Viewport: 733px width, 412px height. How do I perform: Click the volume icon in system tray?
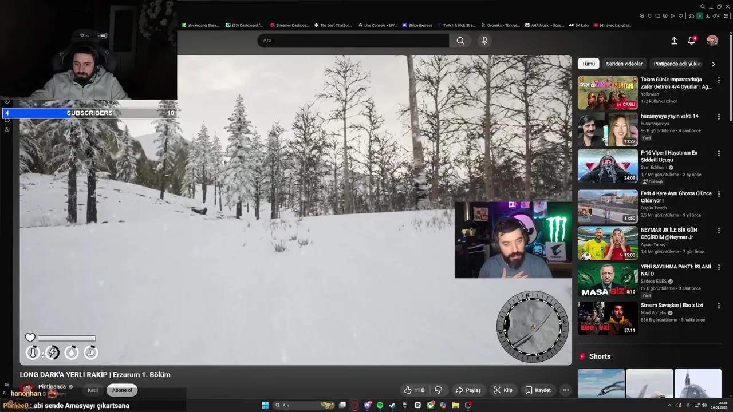[704, 405]
